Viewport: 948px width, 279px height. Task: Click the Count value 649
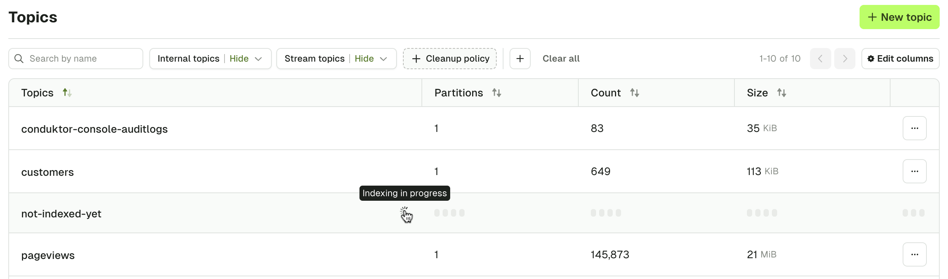click(601, 171)
